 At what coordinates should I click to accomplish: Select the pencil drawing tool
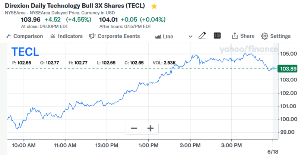[x=202, y=36]
